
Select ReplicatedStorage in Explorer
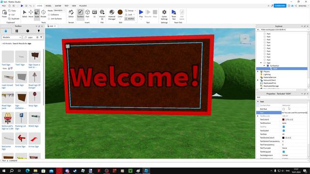[x=271, y=86]
